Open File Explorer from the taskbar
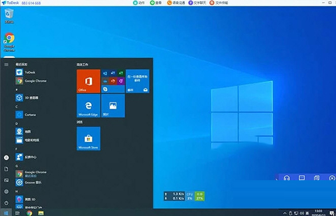Screen dimensions: 336x216 41,213
